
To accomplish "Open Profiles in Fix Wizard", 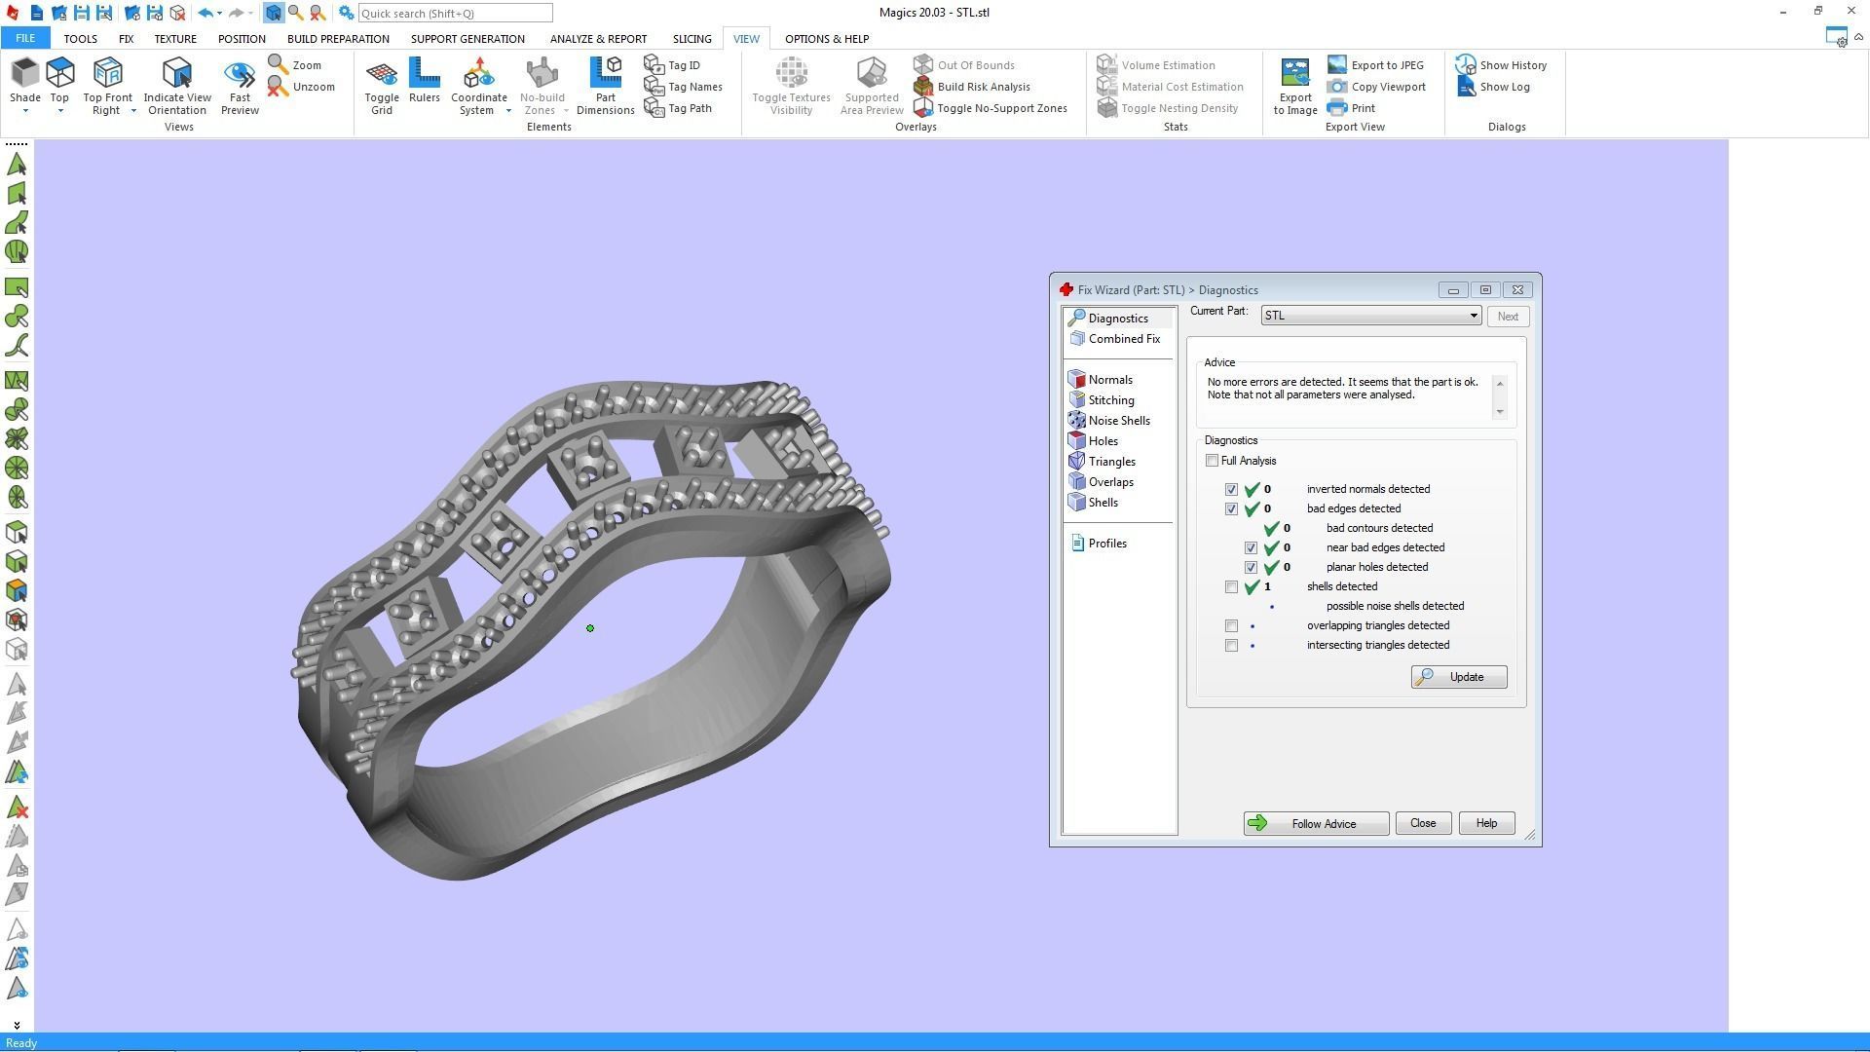I will (x=1099, y=544).
